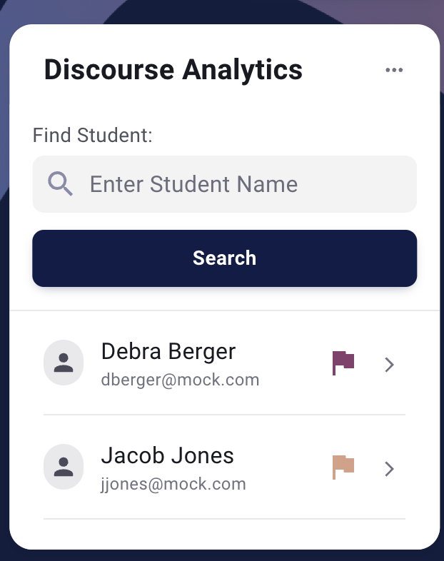Select the Debra Berger name
Image resolution: width=444 pixels, height=561 pixels.
[x=168, y=351]
